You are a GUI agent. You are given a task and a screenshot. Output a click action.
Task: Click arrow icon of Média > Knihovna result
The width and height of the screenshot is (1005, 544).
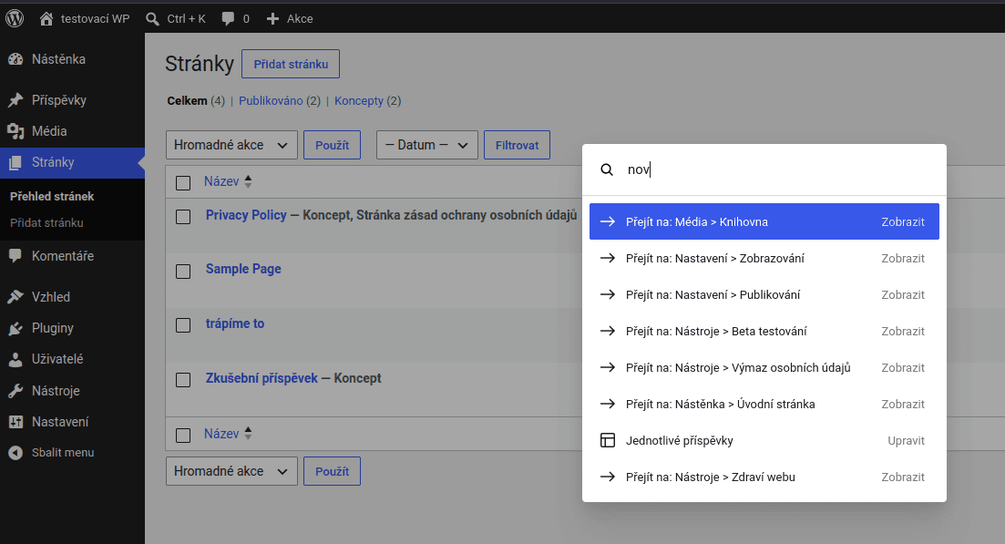tap(608, 221)
